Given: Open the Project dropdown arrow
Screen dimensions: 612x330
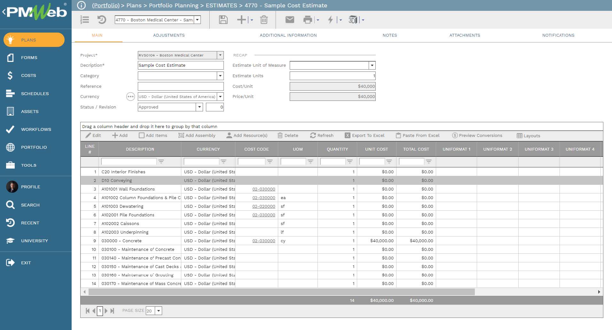Looking at the screenshot, I should tap(220, 55).
